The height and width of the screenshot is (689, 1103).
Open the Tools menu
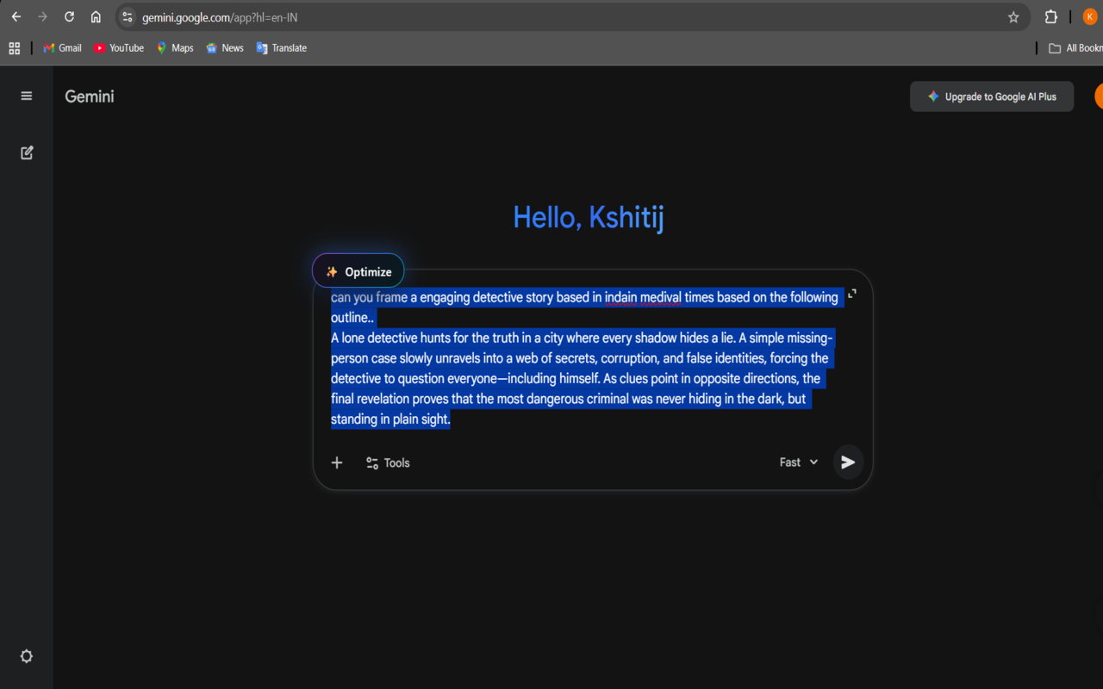pos(388,462)
